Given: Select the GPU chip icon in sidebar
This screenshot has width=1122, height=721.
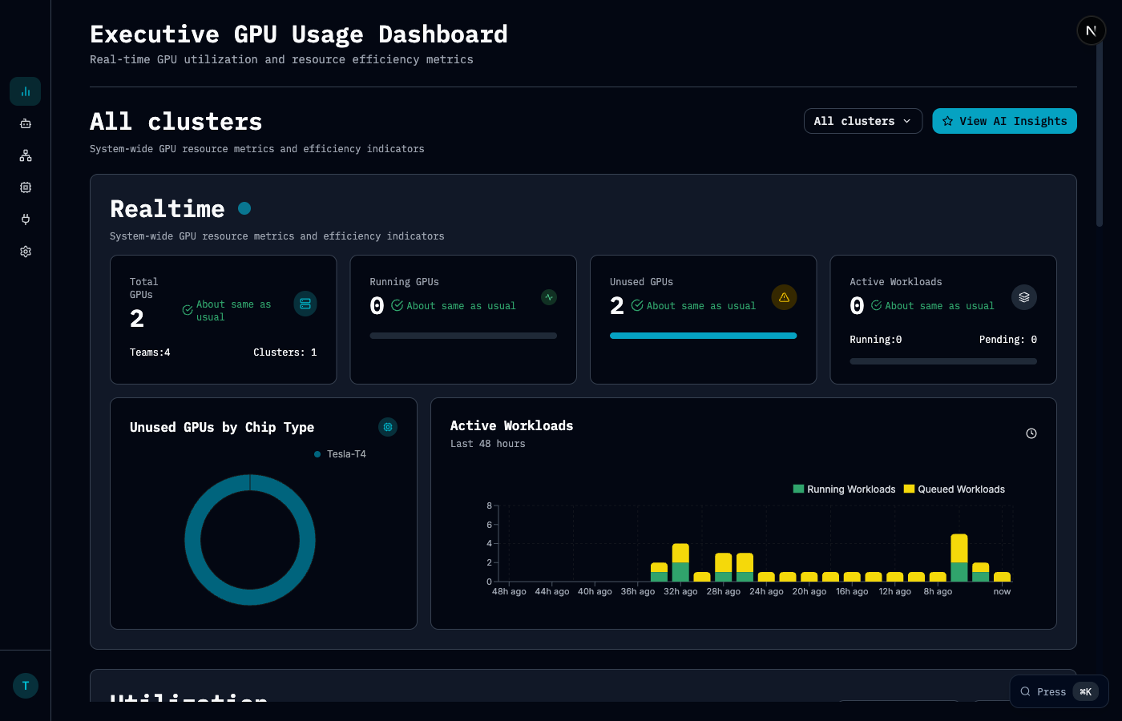Looking at the screenshot, I should click(x=25, y=187).
